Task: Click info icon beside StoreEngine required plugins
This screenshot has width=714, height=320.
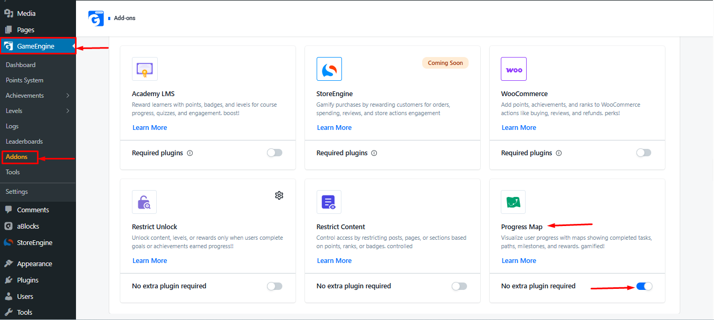Action: point(374,153)
